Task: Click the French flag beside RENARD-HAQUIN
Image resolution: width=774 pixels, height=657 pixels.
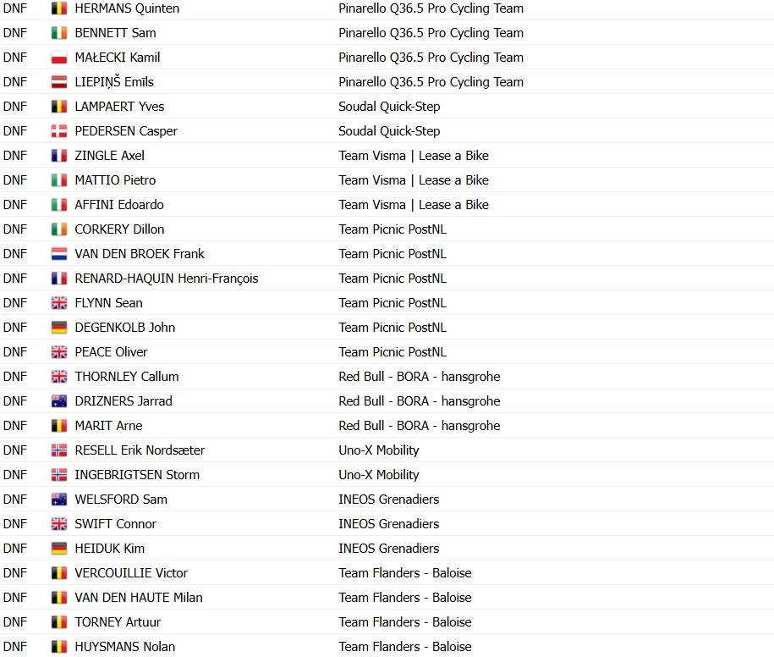Action: [58, 279]
